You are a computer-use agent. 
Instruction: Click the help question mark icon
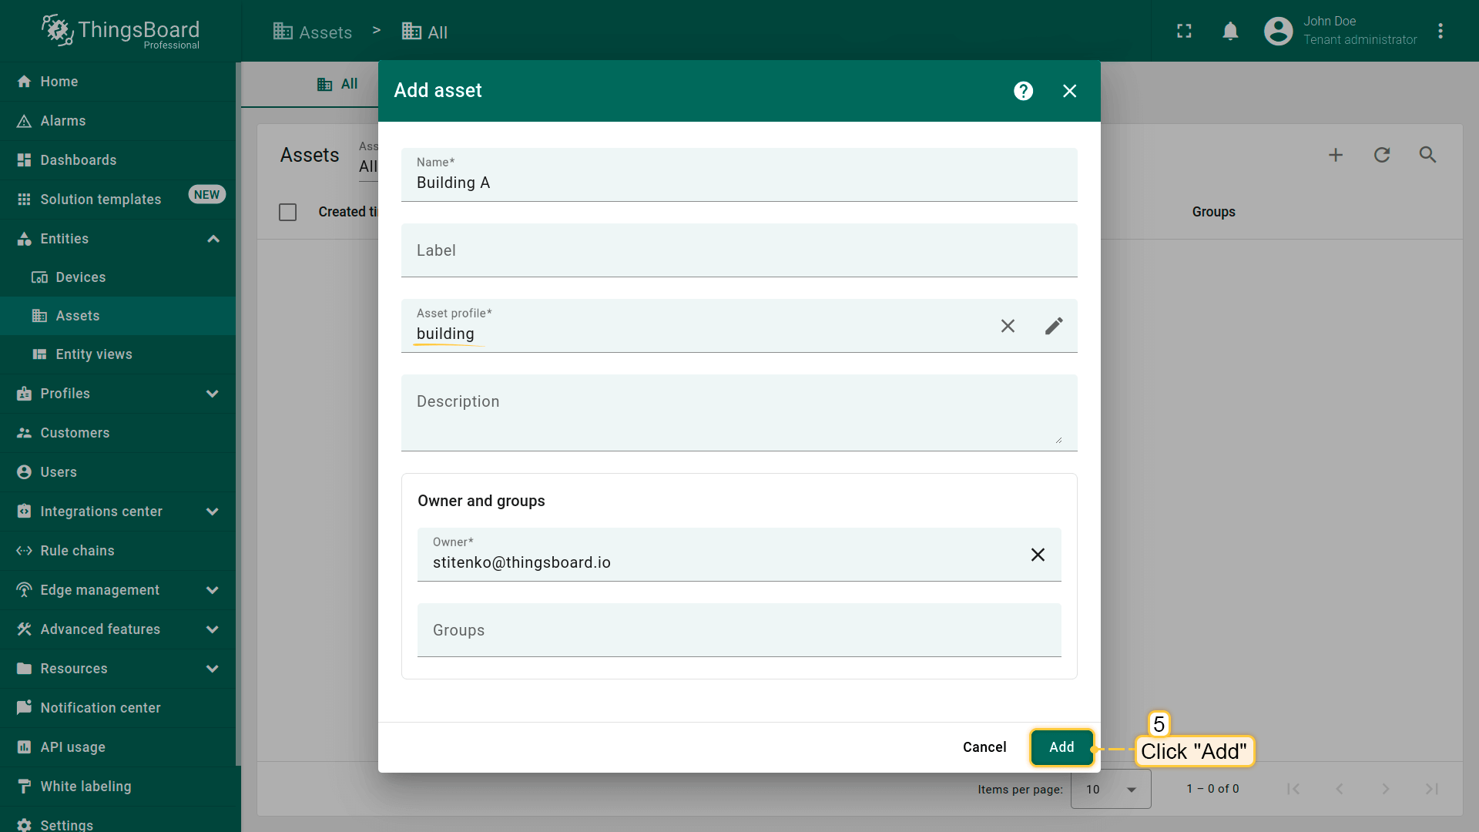coord(1023,91)
